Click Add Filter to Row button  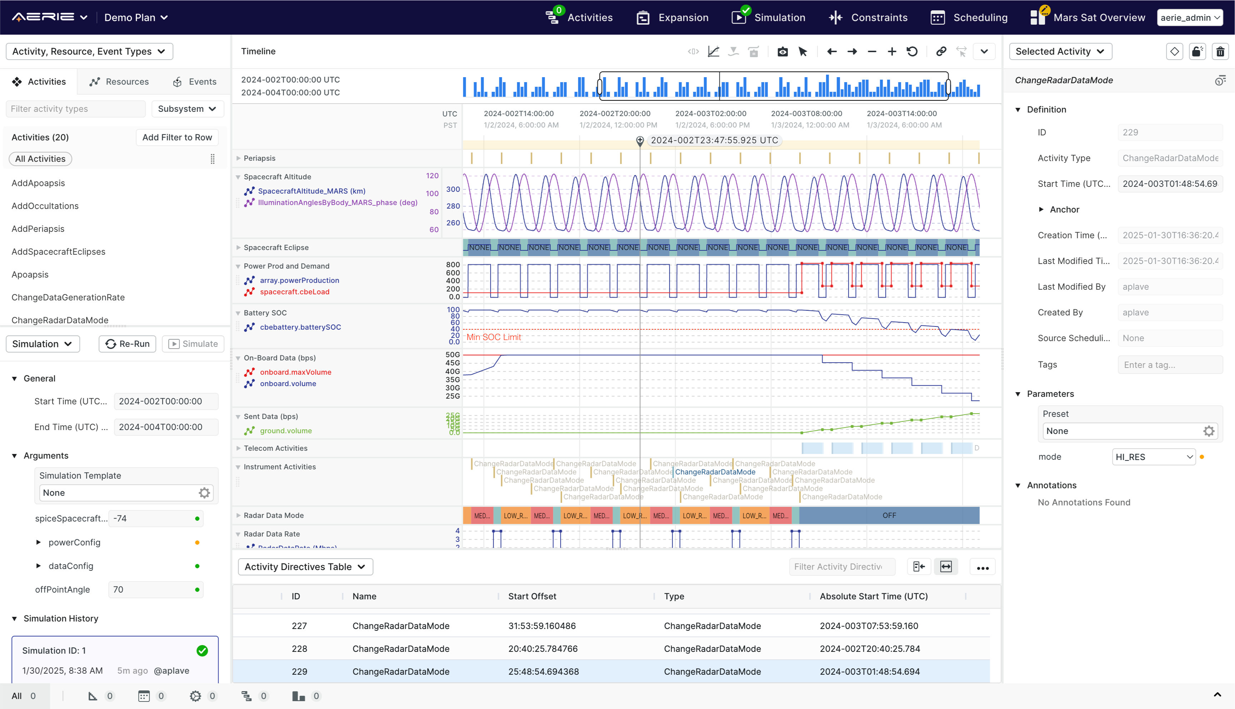tap(177, 138)
